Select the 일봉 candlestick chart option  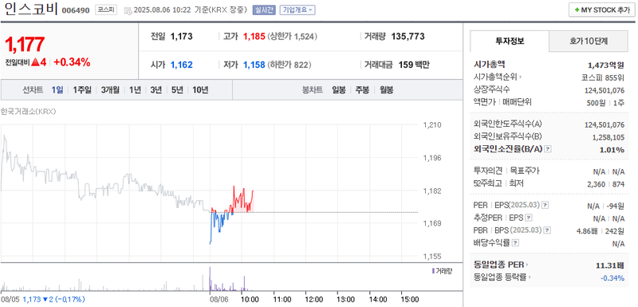pos(338,90)
